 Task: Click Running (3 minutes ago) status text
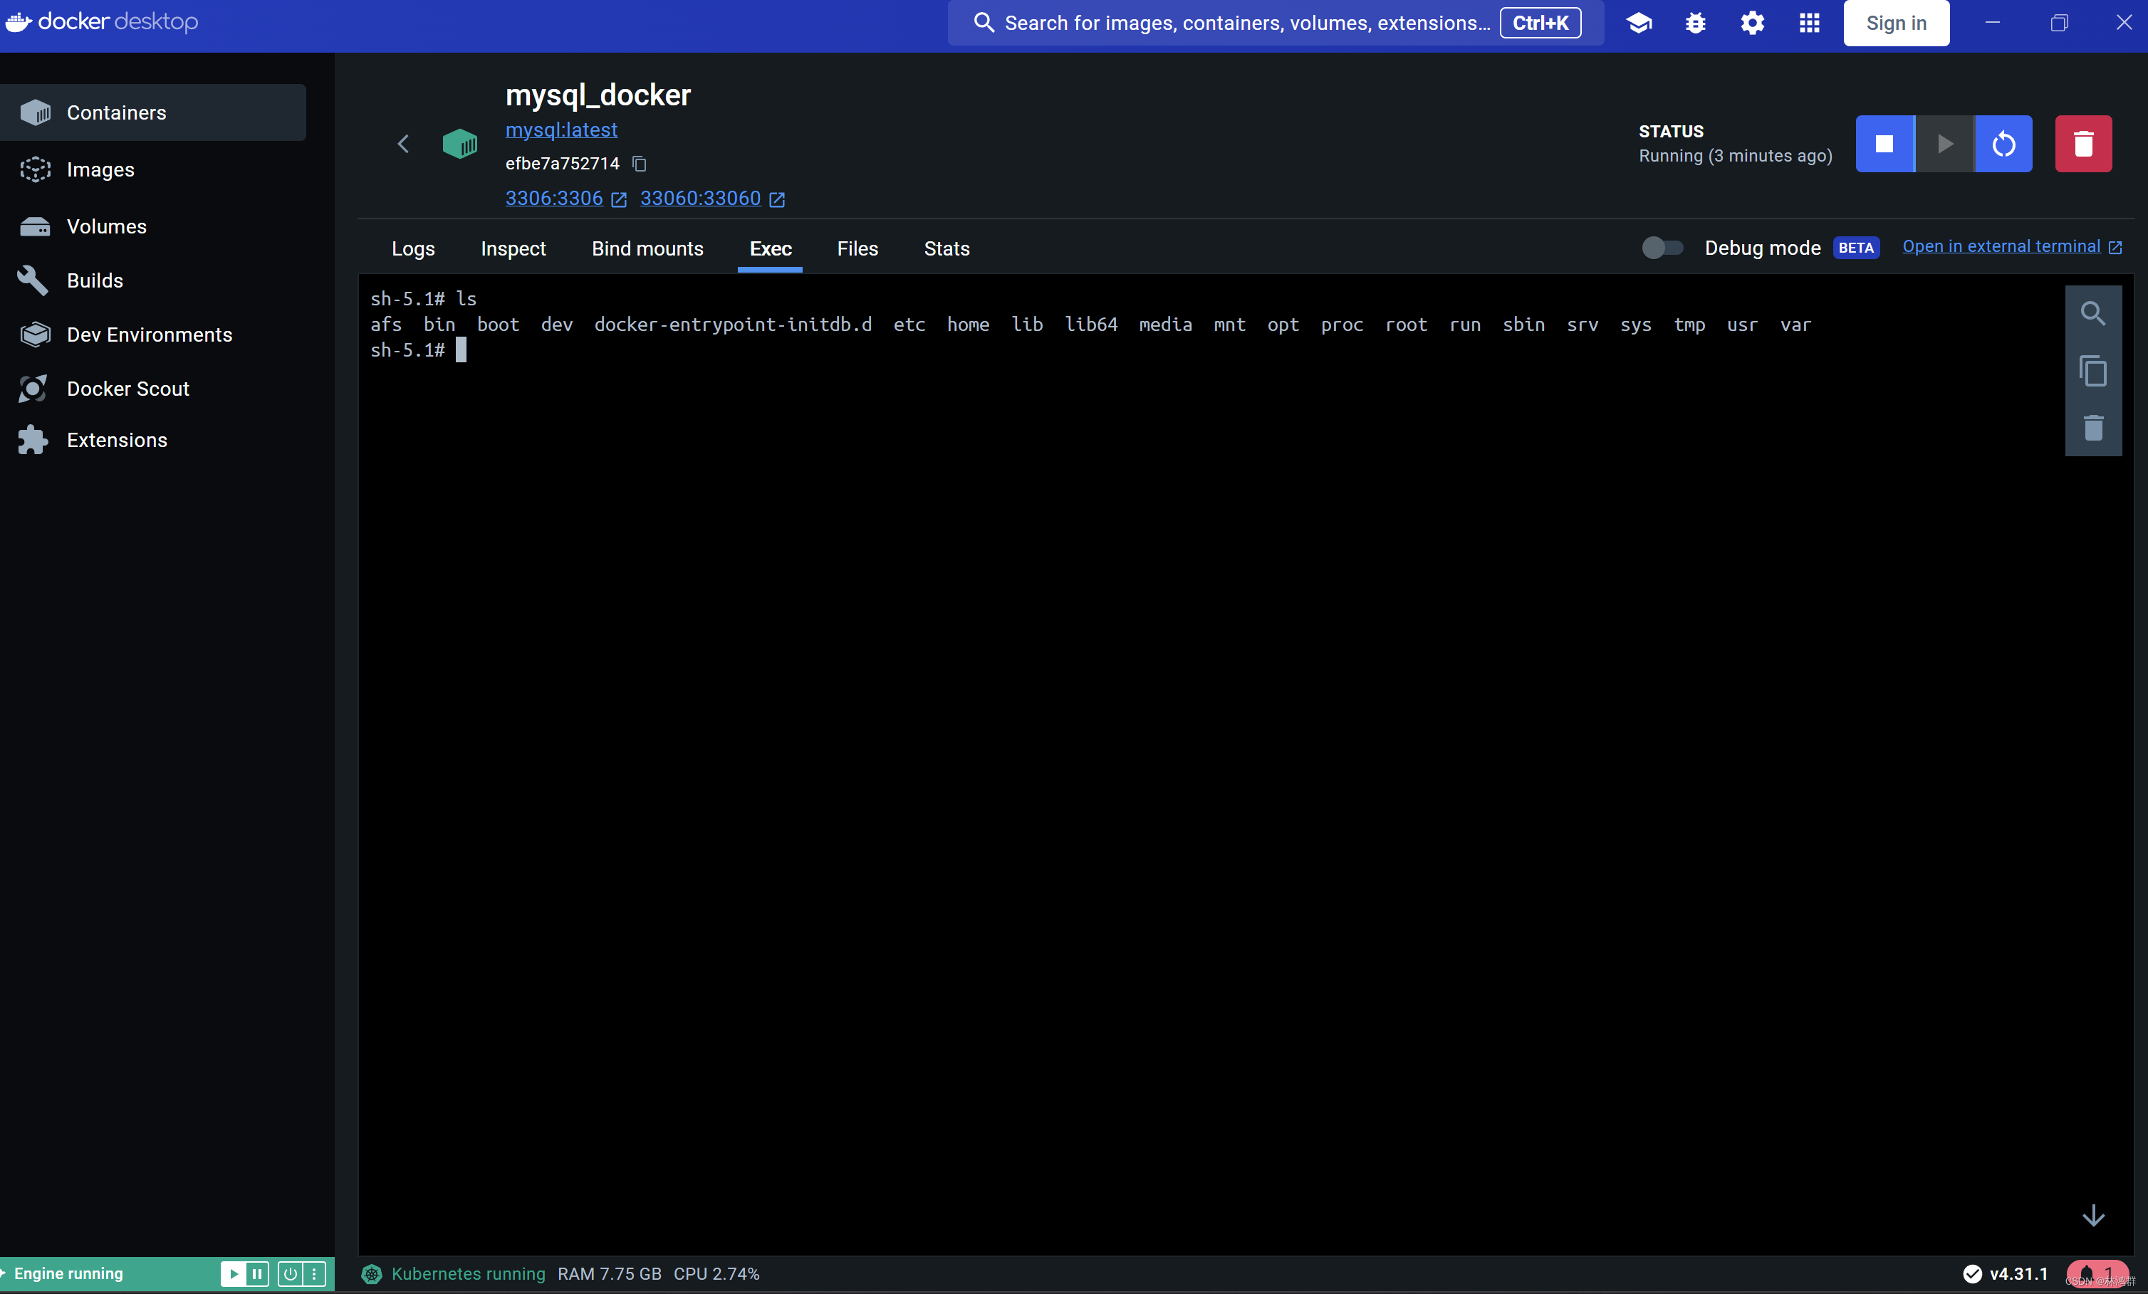[x=1735, y=156]
